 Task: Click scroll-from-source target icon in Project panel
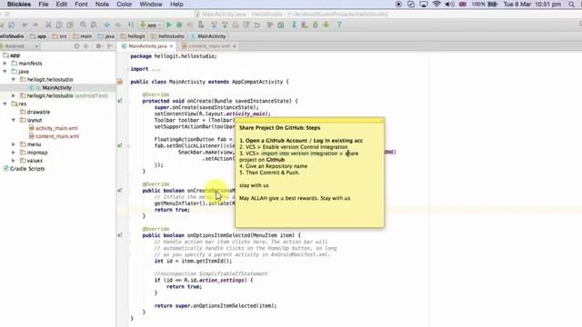[x=76, y=46]
